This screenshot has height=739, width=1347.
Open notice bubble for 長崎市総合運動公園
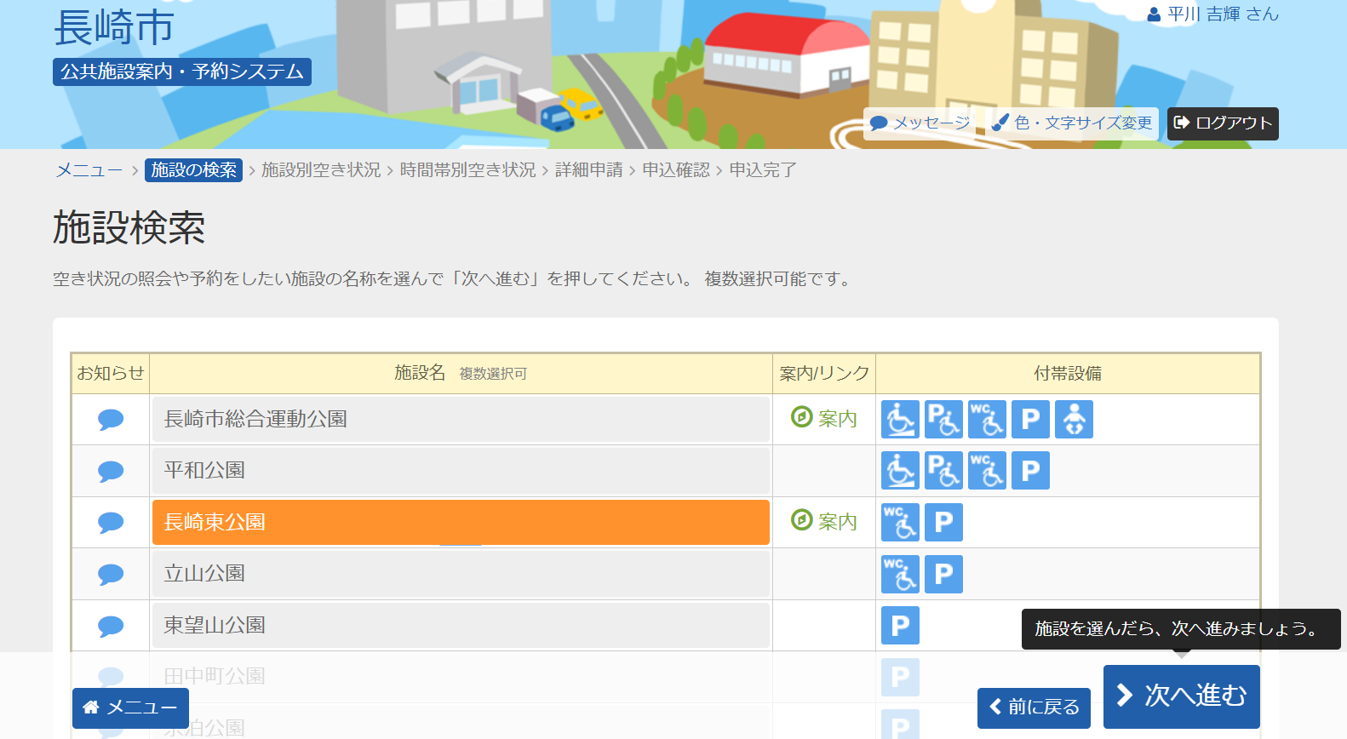point(111,420)
